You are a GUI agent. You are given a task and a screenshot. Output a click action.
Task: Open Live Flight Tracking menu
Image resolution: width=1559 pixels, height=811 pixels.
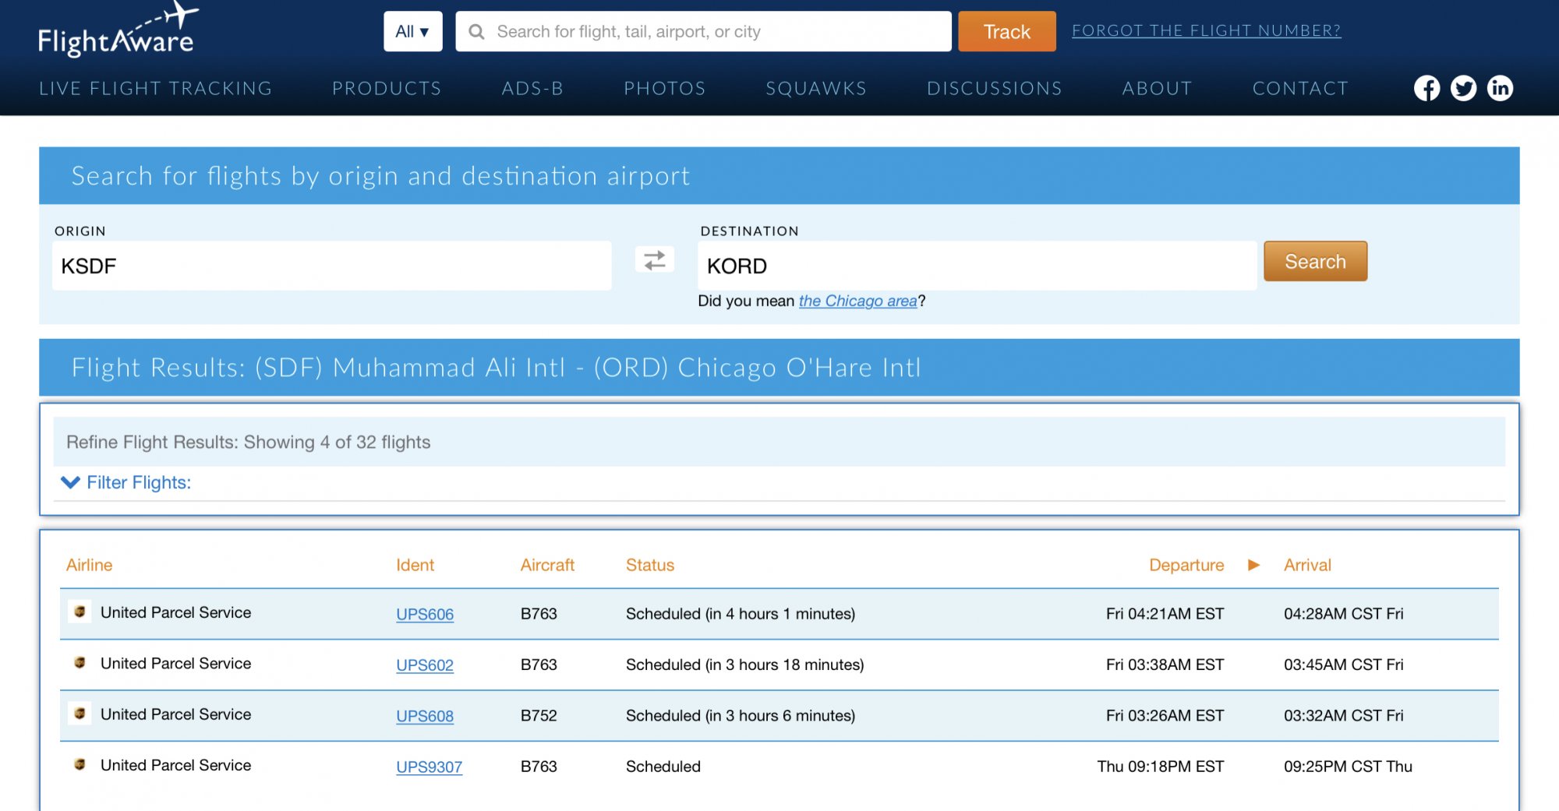[x=155, y=88]
